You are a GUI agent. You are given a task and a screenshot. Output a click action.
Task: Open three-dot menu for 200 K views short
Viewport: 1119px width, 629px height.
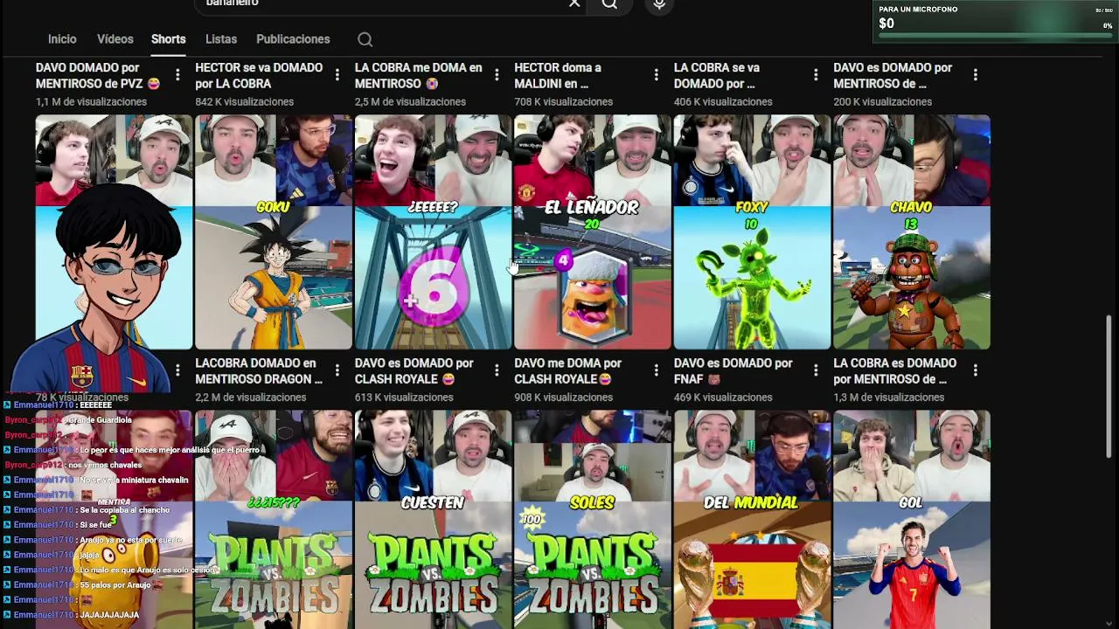975,76
